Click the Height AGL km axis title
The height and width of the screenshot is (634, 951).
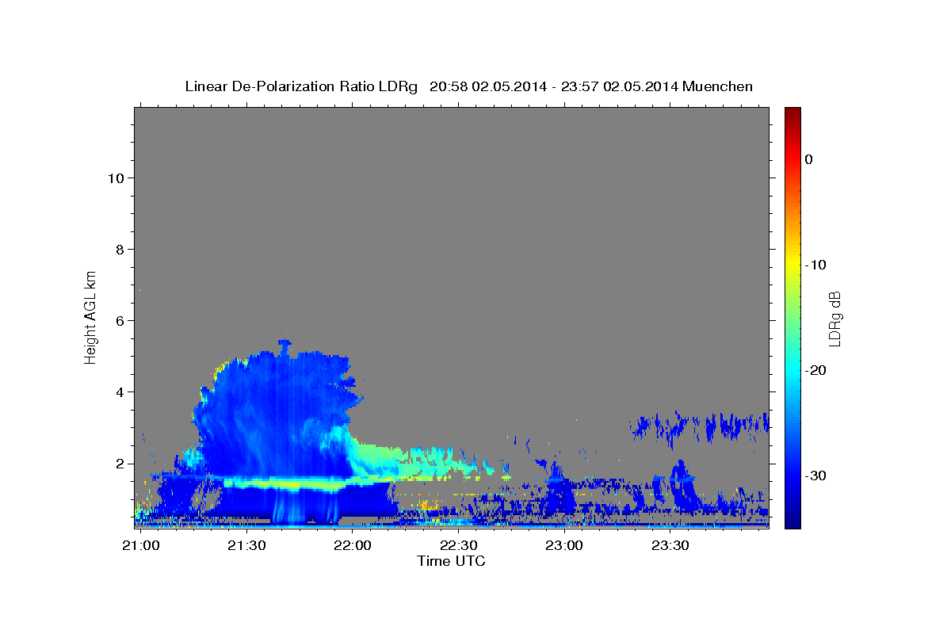(x=90, y=317)
